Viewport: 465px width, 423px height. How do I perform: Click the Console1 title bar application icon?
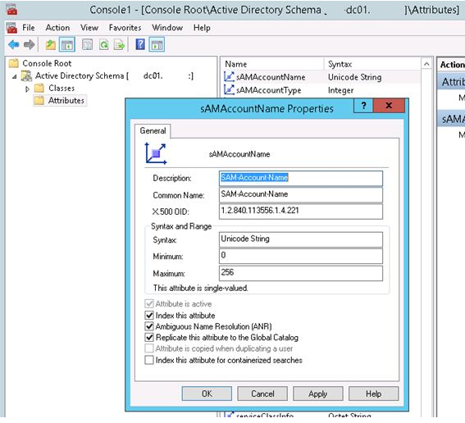(11, 10)
